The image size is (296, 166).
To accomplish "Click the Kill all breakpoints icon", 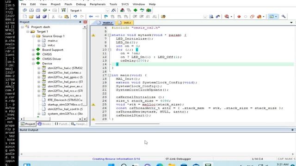I will [259, 17].
